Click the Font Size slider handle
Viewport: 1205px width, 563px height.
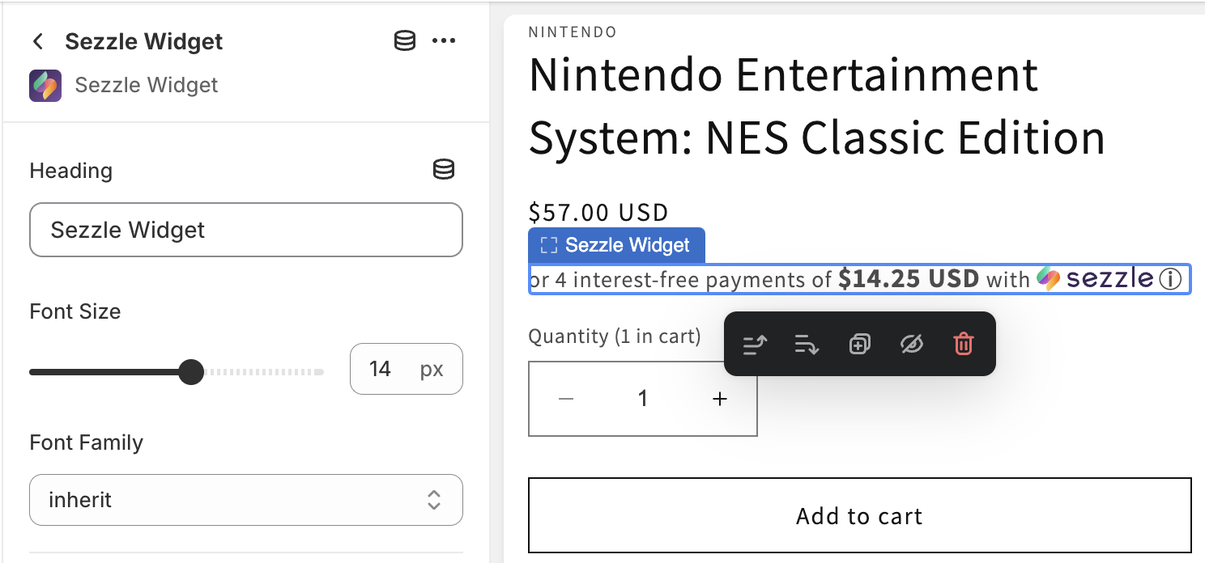click(191, 372)
